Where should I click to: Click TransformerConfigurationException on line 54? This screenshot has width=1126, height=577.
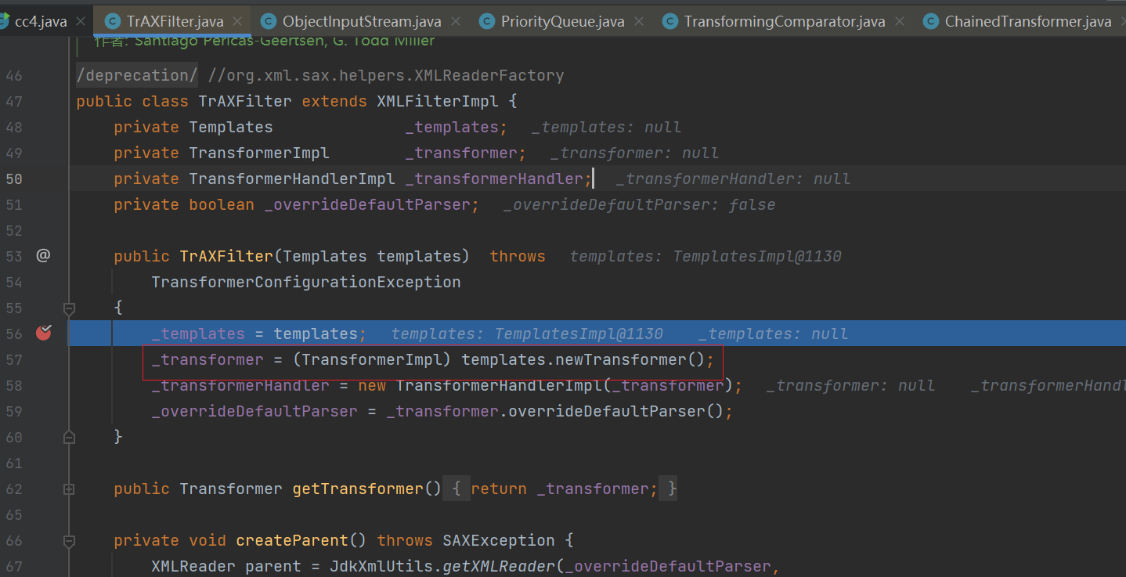[x=306, y=282]
